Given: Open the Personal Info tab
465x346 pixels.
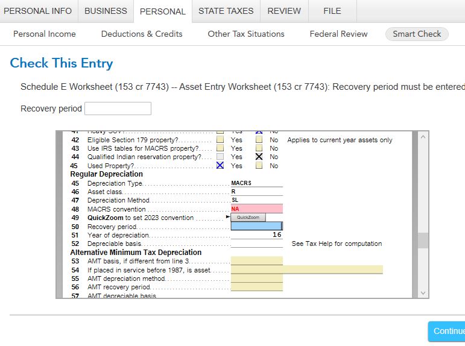Looking at the screenshot, I should (37, 11).
